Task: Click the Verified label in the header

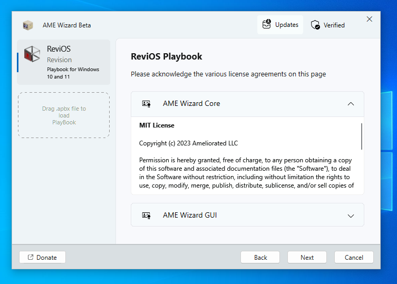Action: 334,25
